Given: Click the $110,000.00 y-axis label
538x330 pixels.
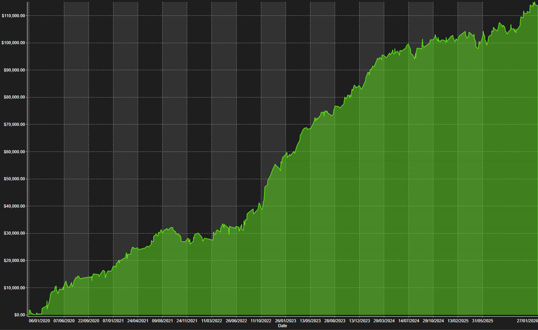Looking at the screenshot, I should pyautogui.click(x=13, y=16).
